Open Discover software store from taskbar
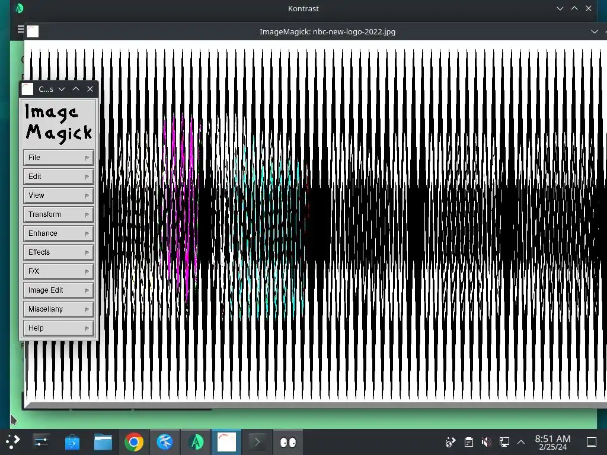 point(72,442)
